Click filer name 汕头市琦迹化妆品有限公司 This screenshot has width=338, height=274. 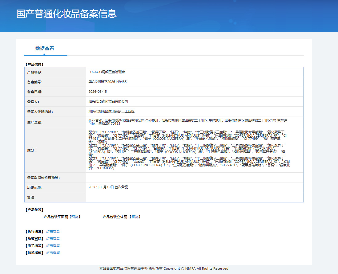(108, 101)
